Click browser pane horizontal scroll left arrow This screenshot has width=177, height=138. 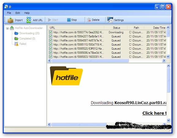click(49, 125)
